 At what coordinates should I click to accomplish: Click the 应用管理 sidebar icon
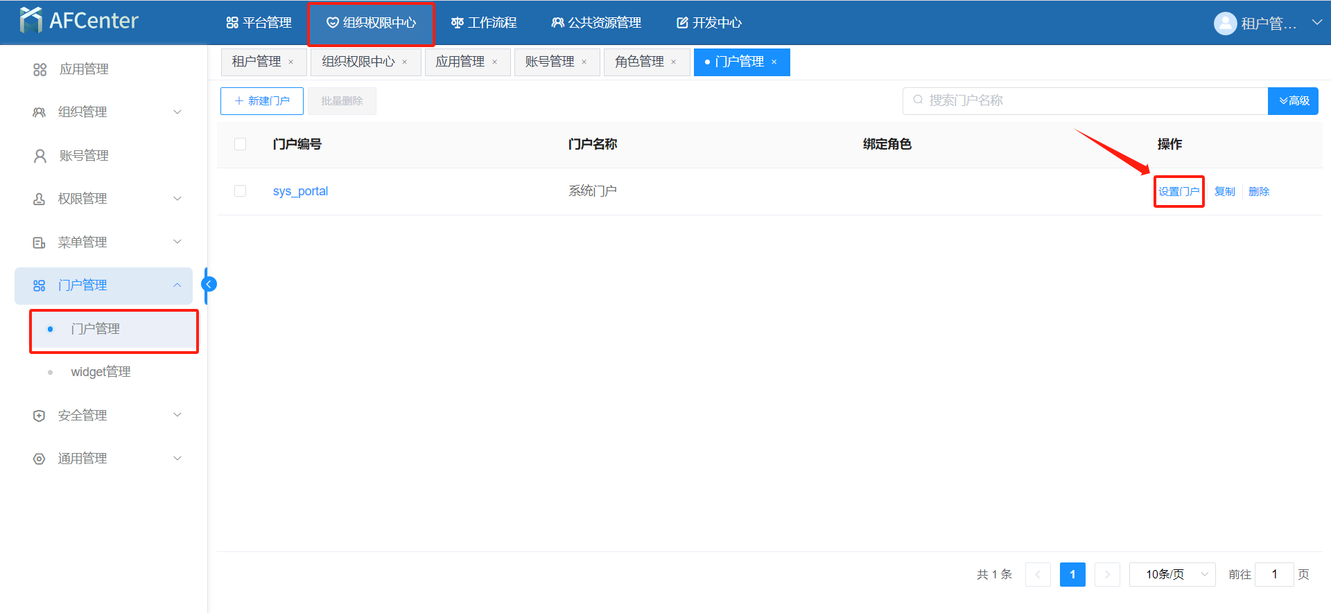(40, 69)
